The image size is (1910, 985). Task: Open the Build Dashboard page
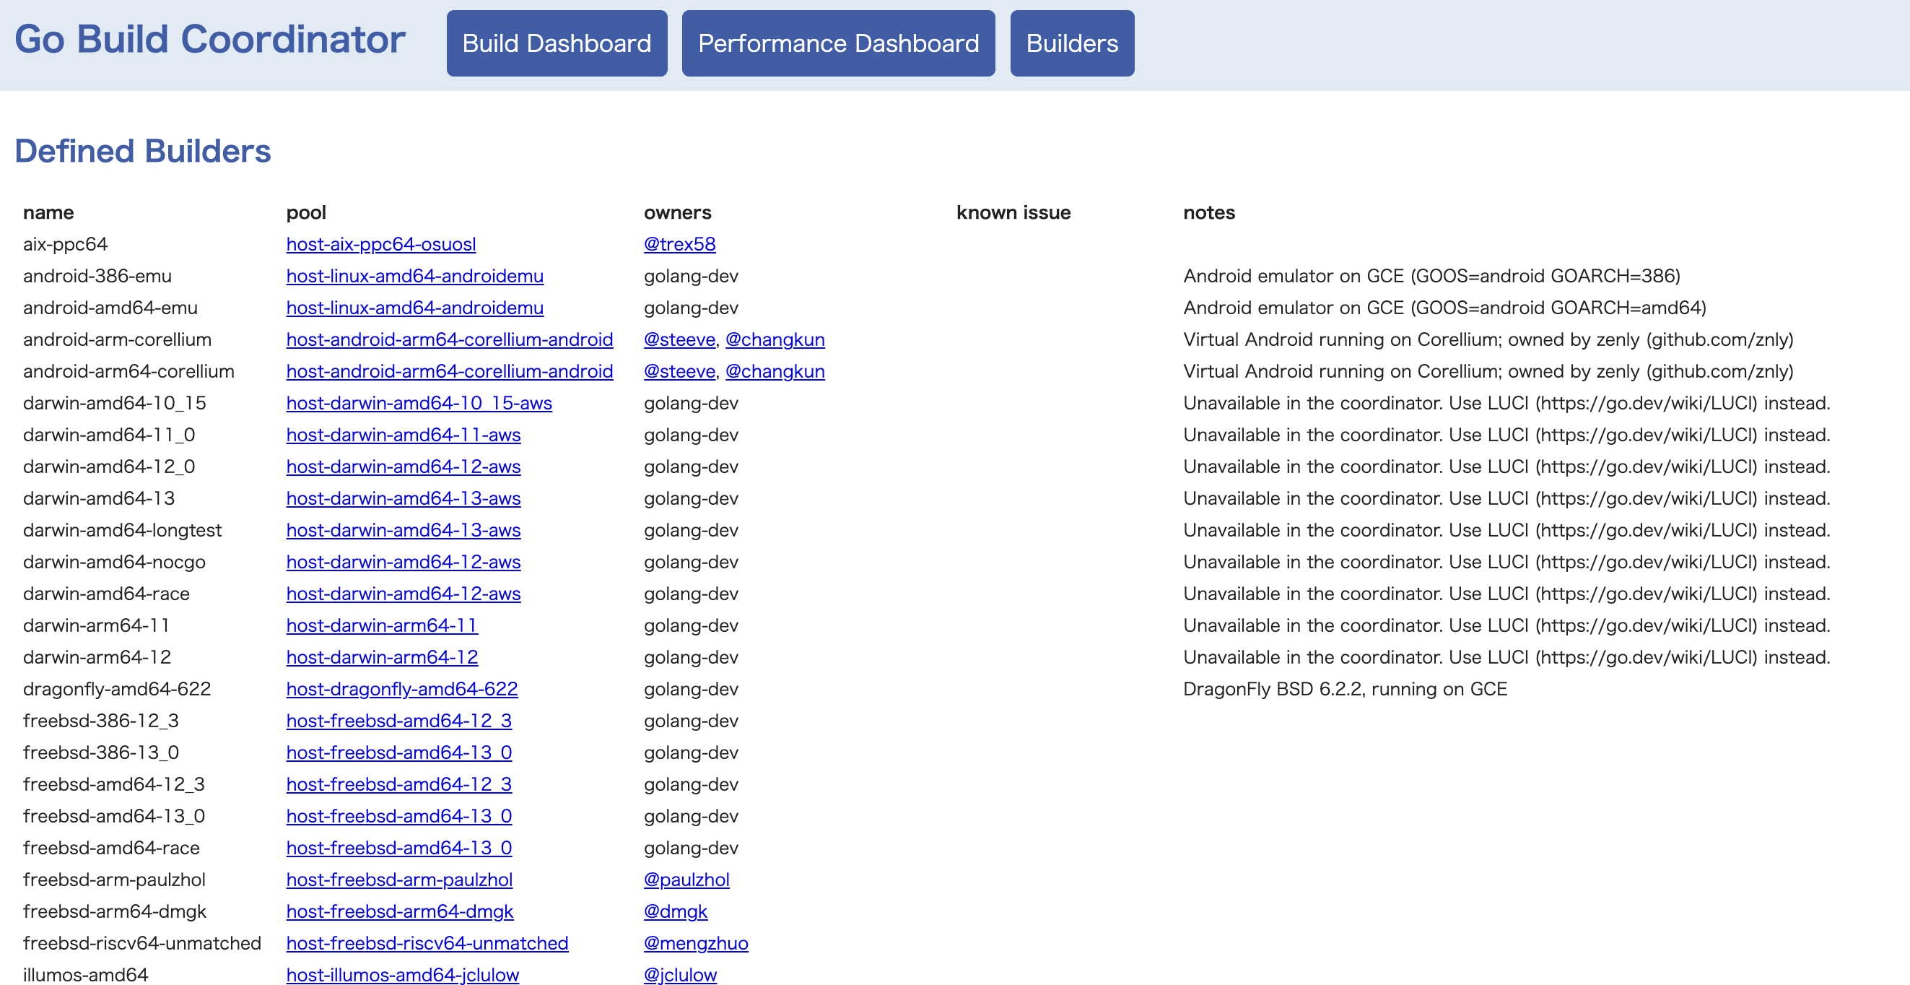pyautogui.click(x=556, y=43)
